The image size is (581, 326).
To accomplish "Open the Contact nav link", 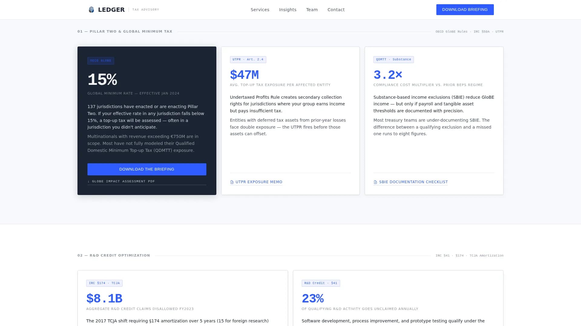I will pos(336,10).
